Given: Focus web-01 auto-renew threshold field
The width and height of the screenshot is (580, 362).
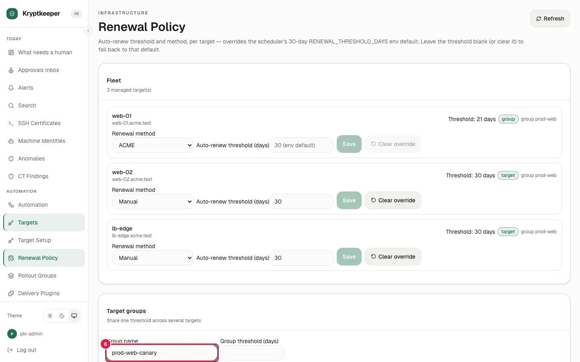Looking at the screenshot, I should point(301,145).
